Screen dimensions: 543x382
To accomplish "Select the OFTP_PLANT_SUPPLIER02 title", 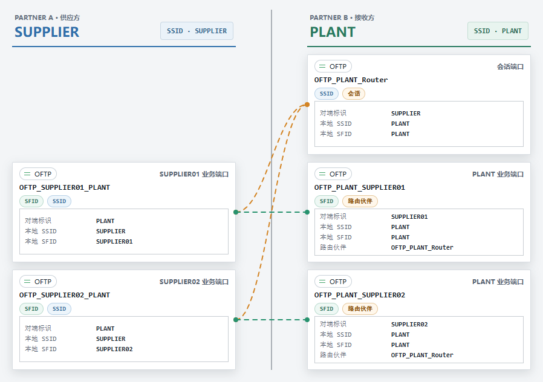I will coord(359,295).
